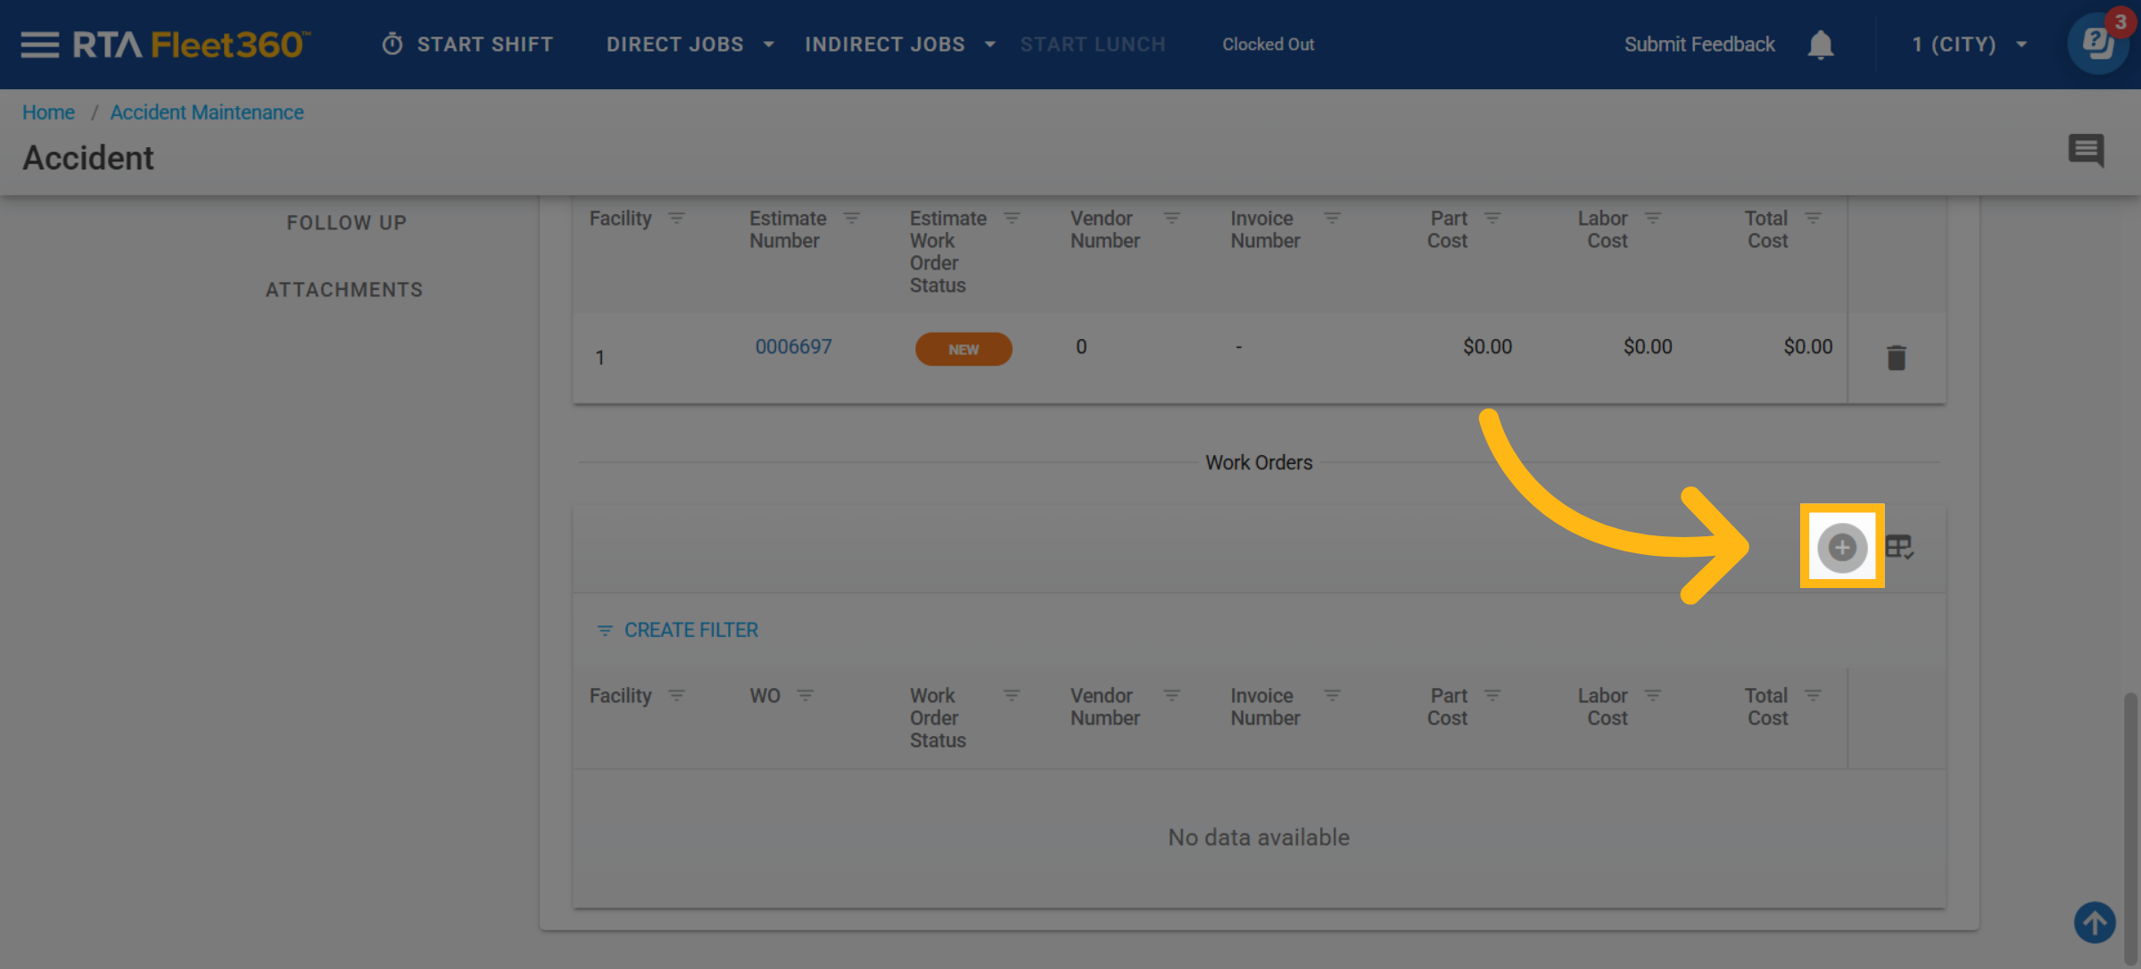Image resolution: width=2141 pixels, height=969 pixels.
Task: Open work orders column chooser icon
Action: tap(1899, 547)
